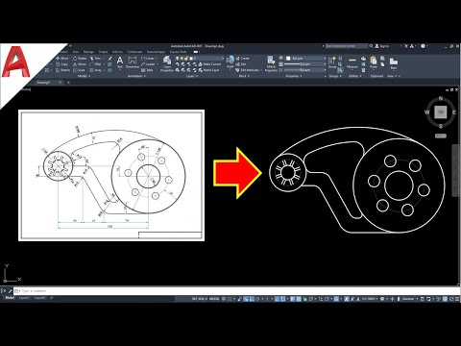The height and width of the screenshot is (346, 461).
Task: Close the Drawing1 file tab
Action: coord(60,83)
